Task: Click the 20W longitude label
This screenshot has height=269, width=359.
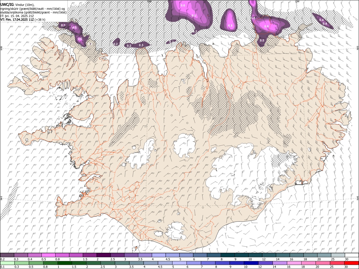Action: pos(149,1)
